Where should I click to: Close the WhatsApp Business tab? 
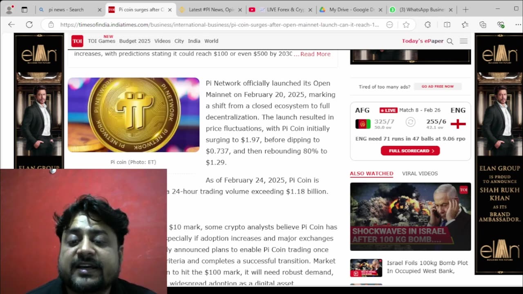coord(451,10)
